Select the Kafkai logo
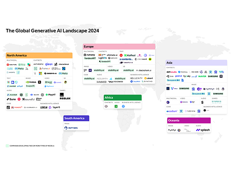This screenshot has width=233, height=175. pyautogui.click(x=130, y=55)
